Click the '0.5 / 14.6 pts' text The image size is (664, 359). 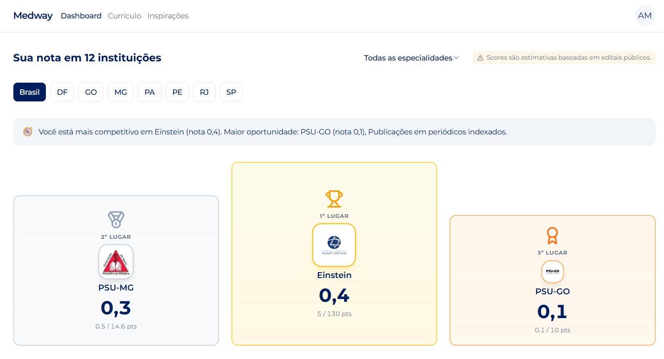116,326
